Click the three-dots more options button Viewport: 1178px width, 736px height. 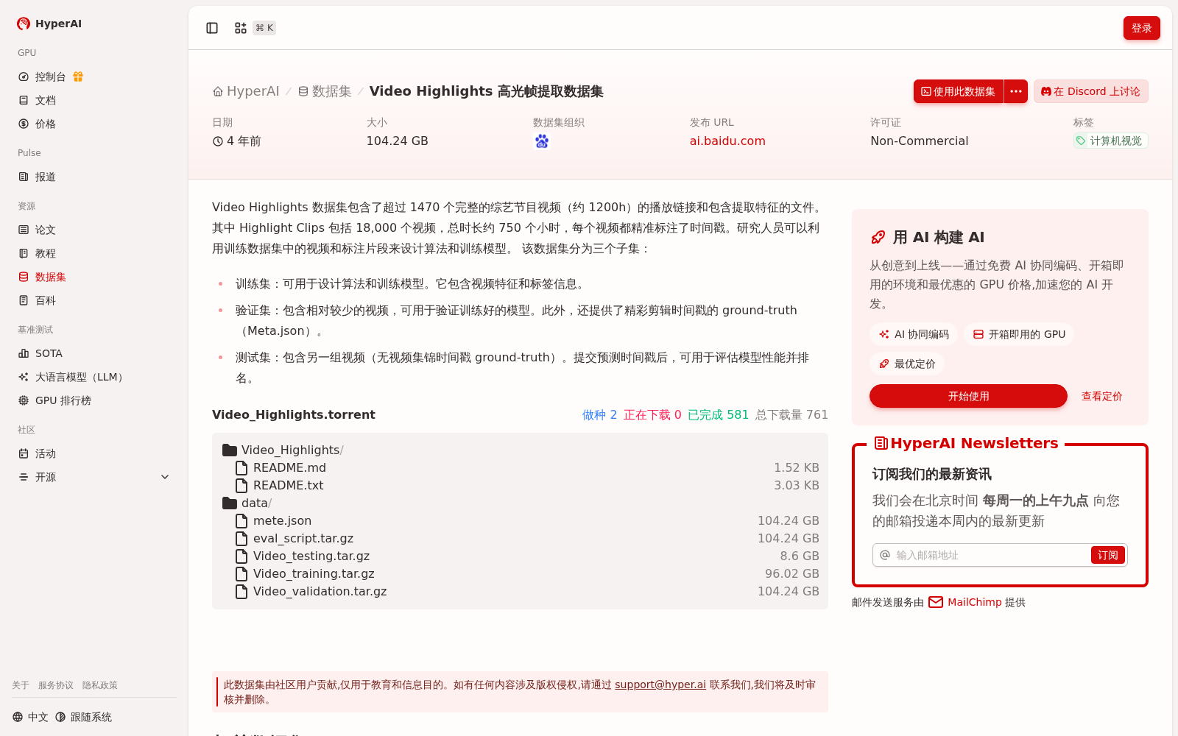pyautogui.click(x=1016, y=91)
